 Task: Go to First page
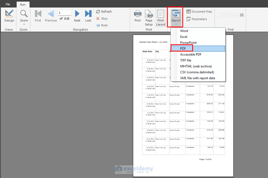[x=38, y=16]
